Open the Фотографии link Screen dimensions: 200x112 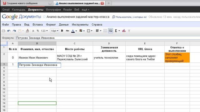[x=53, y=10]
